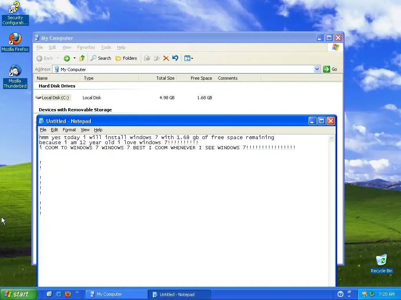Image resolution: width=401 pixels, height=300 pixels.
Task: Click the Back button in My Computer
Action: (45, 59)
